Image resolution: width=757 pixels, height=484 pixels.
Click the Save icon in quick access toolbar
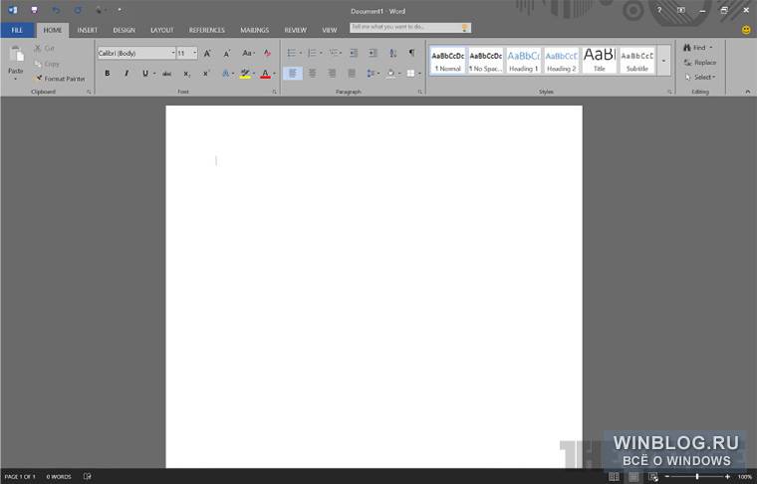(34, 10)
